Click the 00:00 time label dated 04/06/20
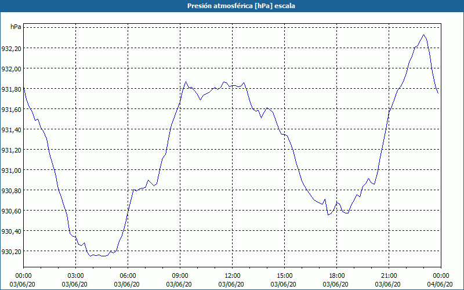 (441, 276)
